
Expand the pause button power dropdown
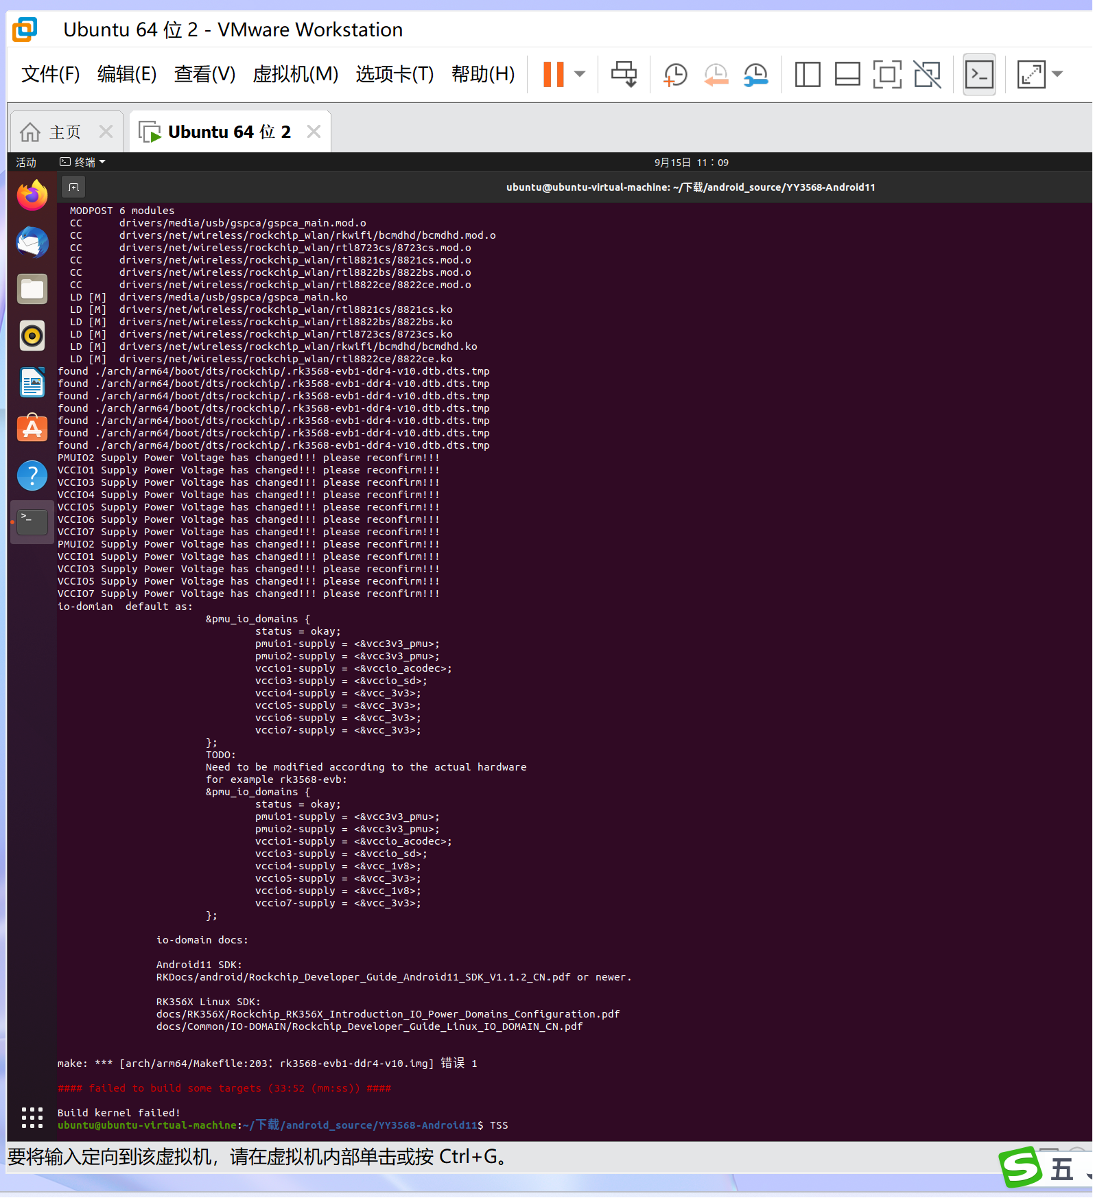pyautogui.click(x=580, y=74)
